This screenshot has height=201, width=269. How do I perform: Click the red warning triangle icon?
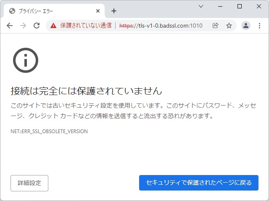pyautogui.click(x=53, y=26)
